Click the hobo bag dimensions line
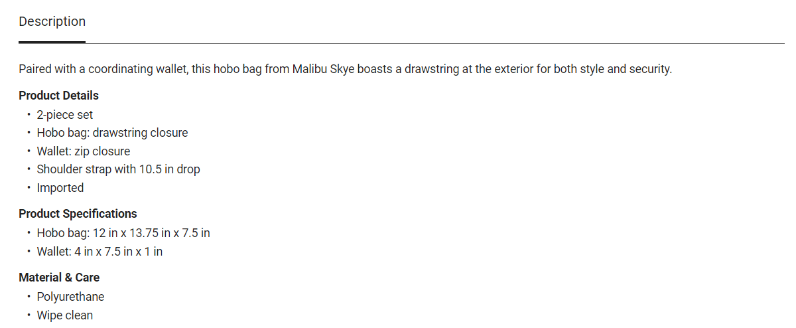This screenshot has width=796, height=328. 123,233
